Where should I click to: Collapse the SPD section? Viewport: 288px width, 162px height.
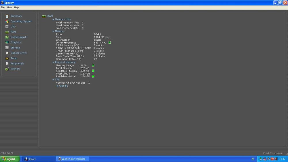point(53,80)
